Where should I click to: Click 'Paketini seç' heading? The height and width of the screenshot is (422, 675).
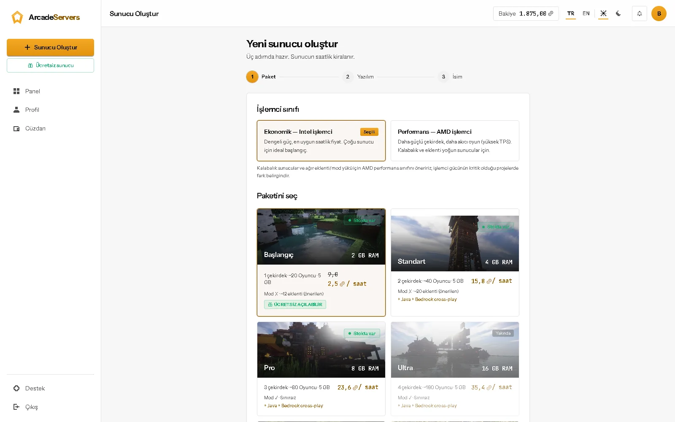(277, 196)
